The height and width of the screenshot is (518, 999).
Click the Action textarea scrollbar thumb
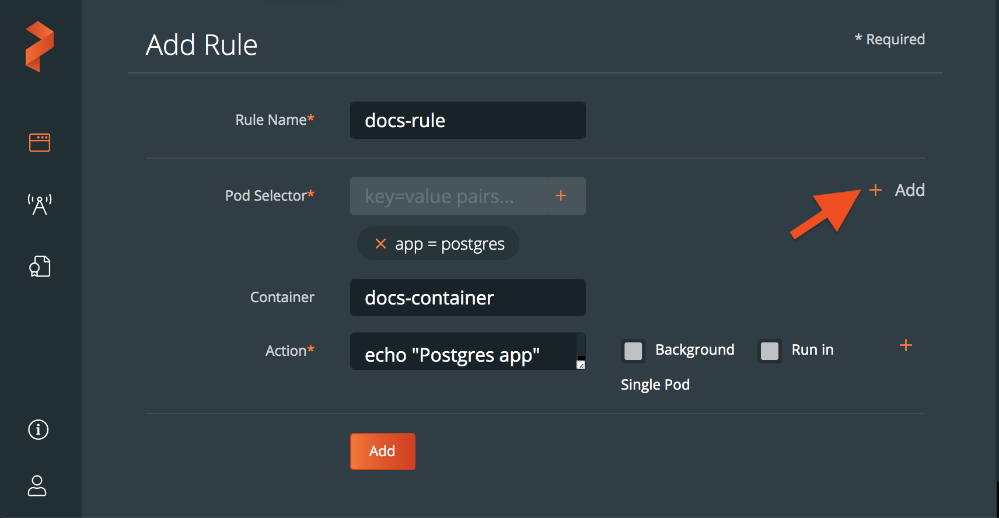click(581, 358)
